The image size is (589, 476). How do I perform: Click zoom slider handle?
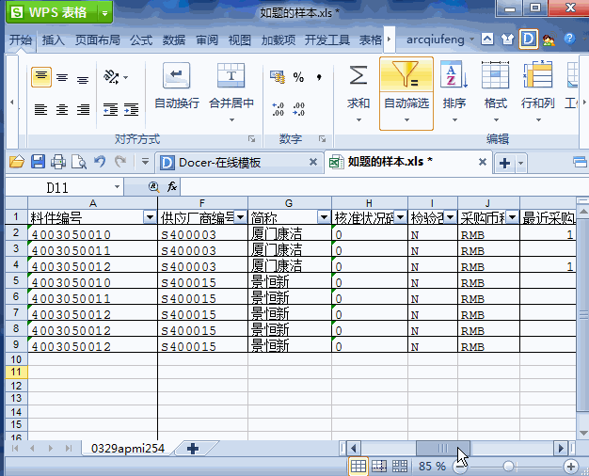[509, 467]
